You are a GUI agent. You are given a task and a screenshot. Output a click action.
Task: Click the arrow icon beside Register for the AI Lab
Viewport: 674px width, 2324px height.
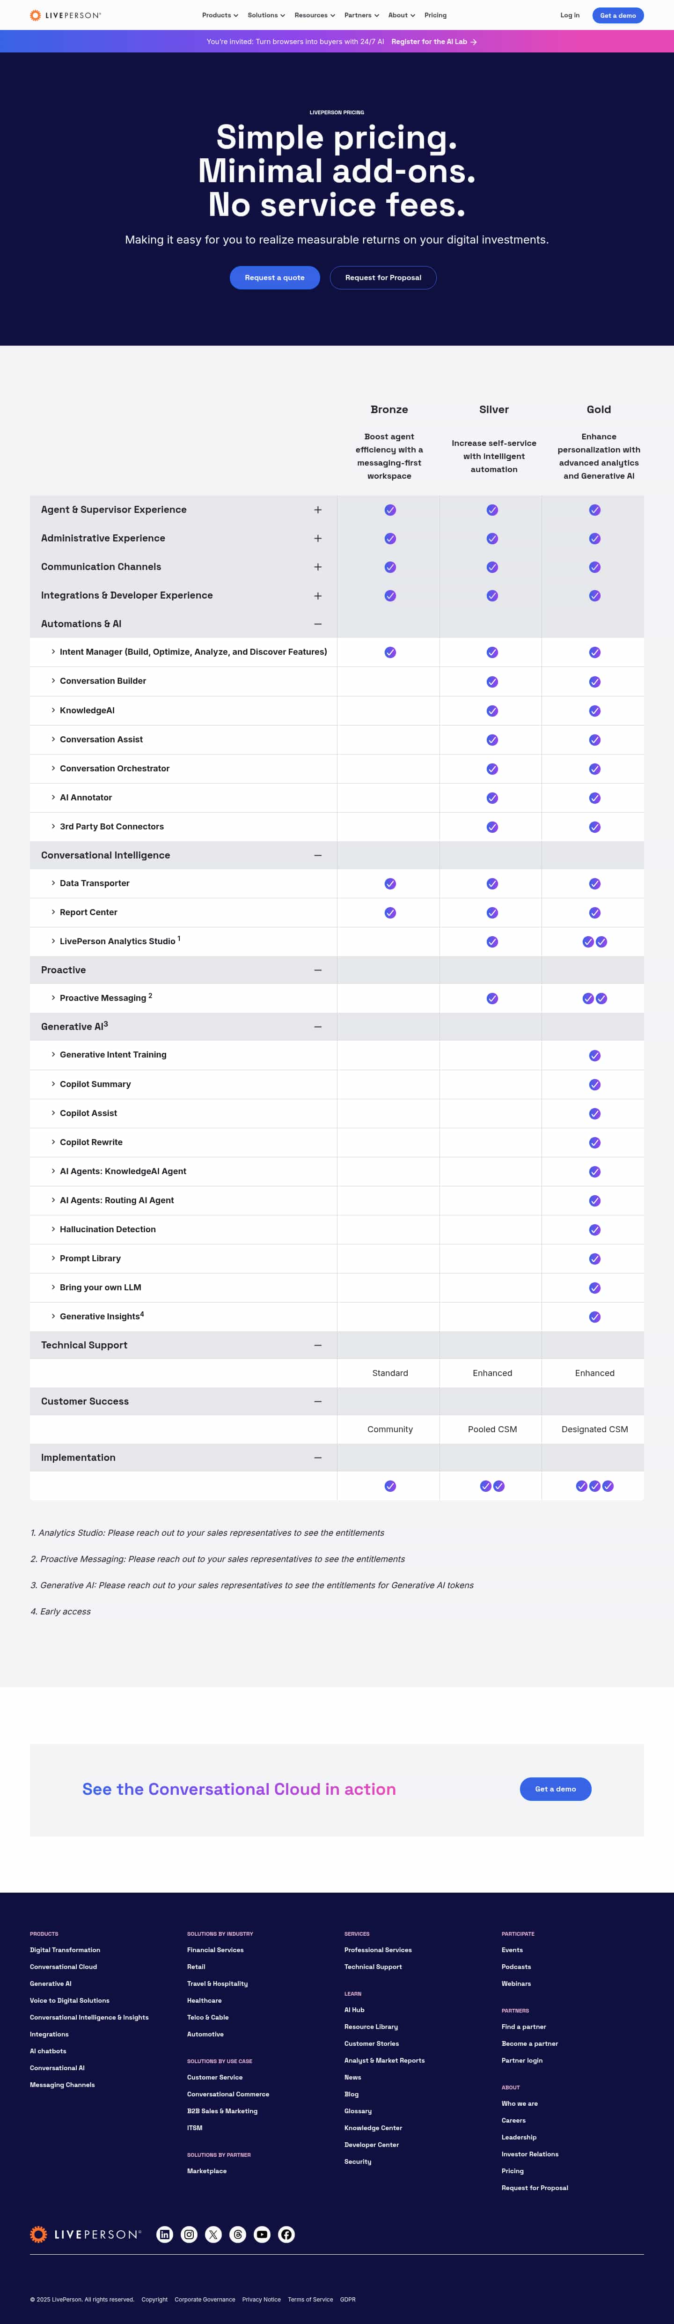(x=474, y=42)
